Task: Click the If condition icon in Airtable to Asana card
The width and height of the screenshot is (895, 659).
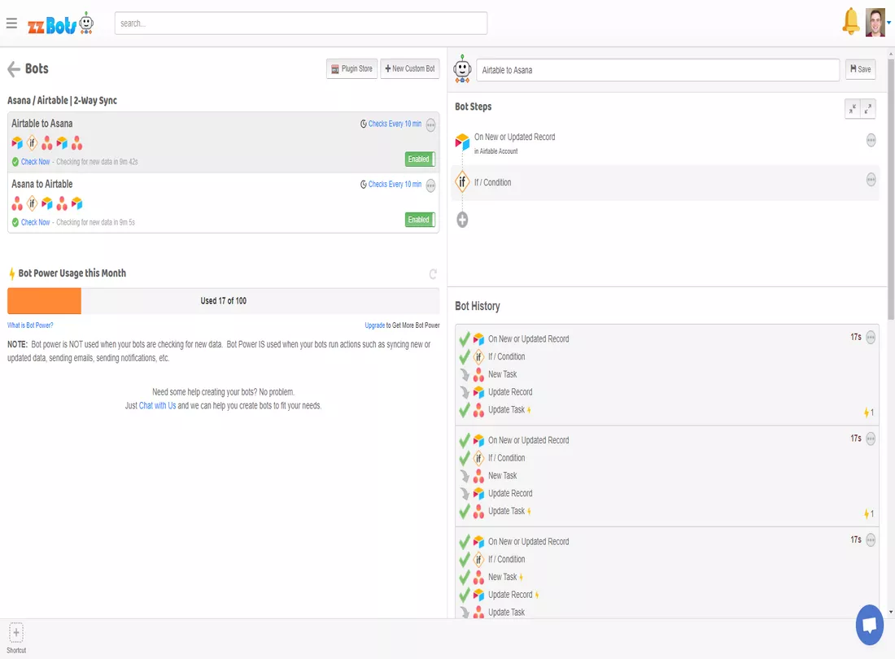Action: click(x=33, y=142)
